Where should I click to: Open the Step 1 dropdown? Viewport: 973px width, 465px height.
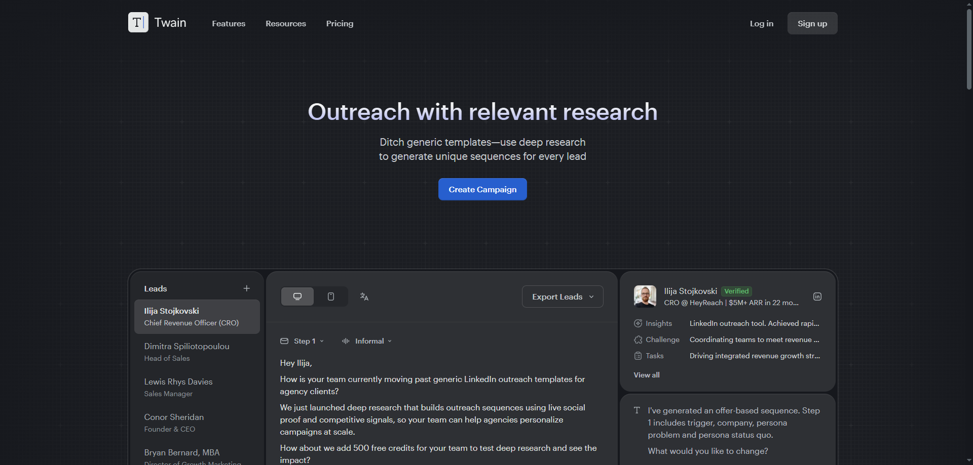[x=308, y=341]
